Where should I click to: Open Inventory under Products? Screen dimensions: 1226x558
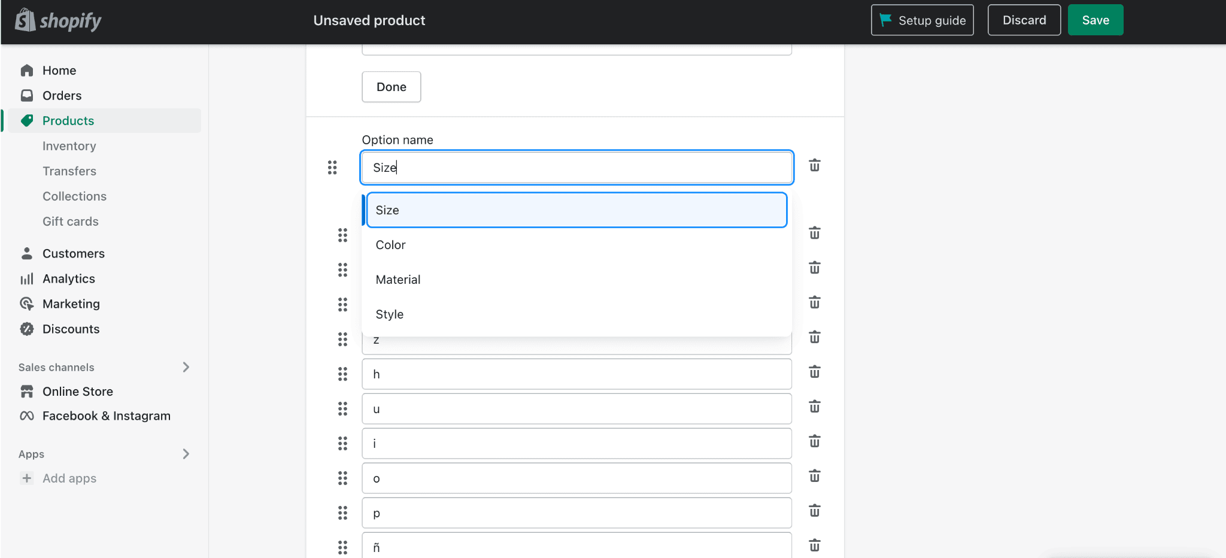coord(69,146)
